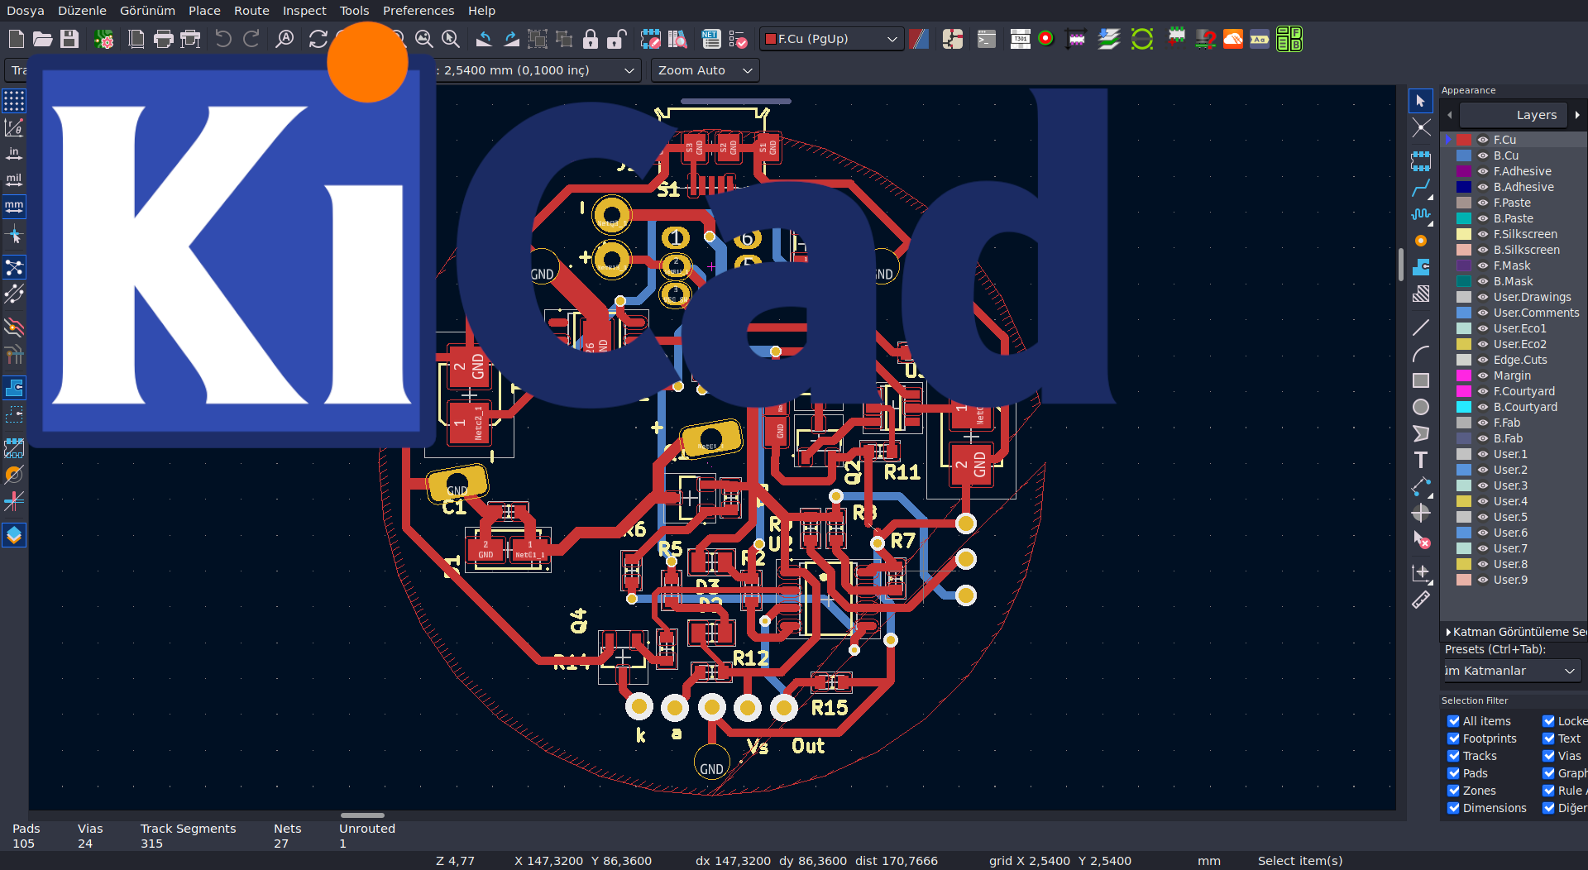The image size is (1588, 870).
Task: Open the Dosya menu
Action: point(26,11)
